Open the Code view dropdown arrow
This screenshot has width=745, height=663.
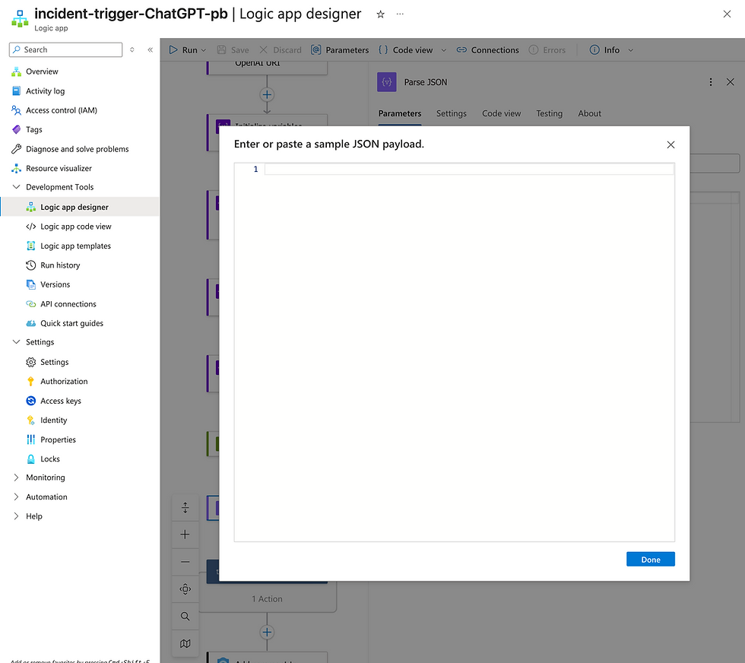coord(444,50)
